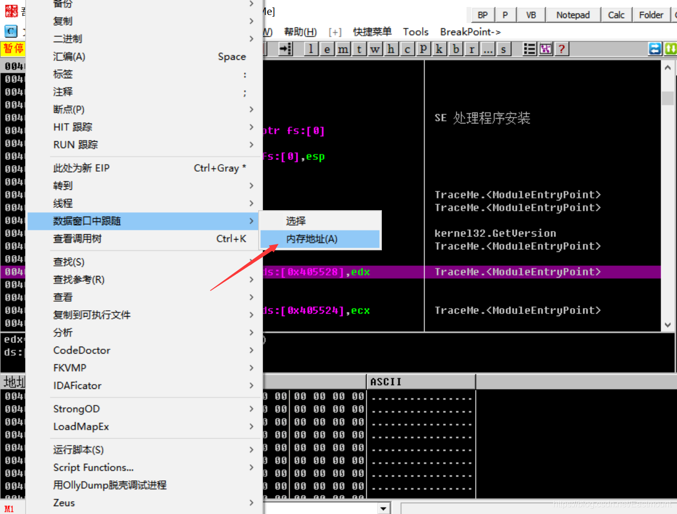The width and height of the screenshot is (677, 514).
Task: Open appearance options colored grid icon
Action: (546, 49)
